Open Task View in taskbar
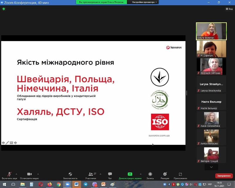This screenshot has width=235, height=188. (x=13, y=184)
